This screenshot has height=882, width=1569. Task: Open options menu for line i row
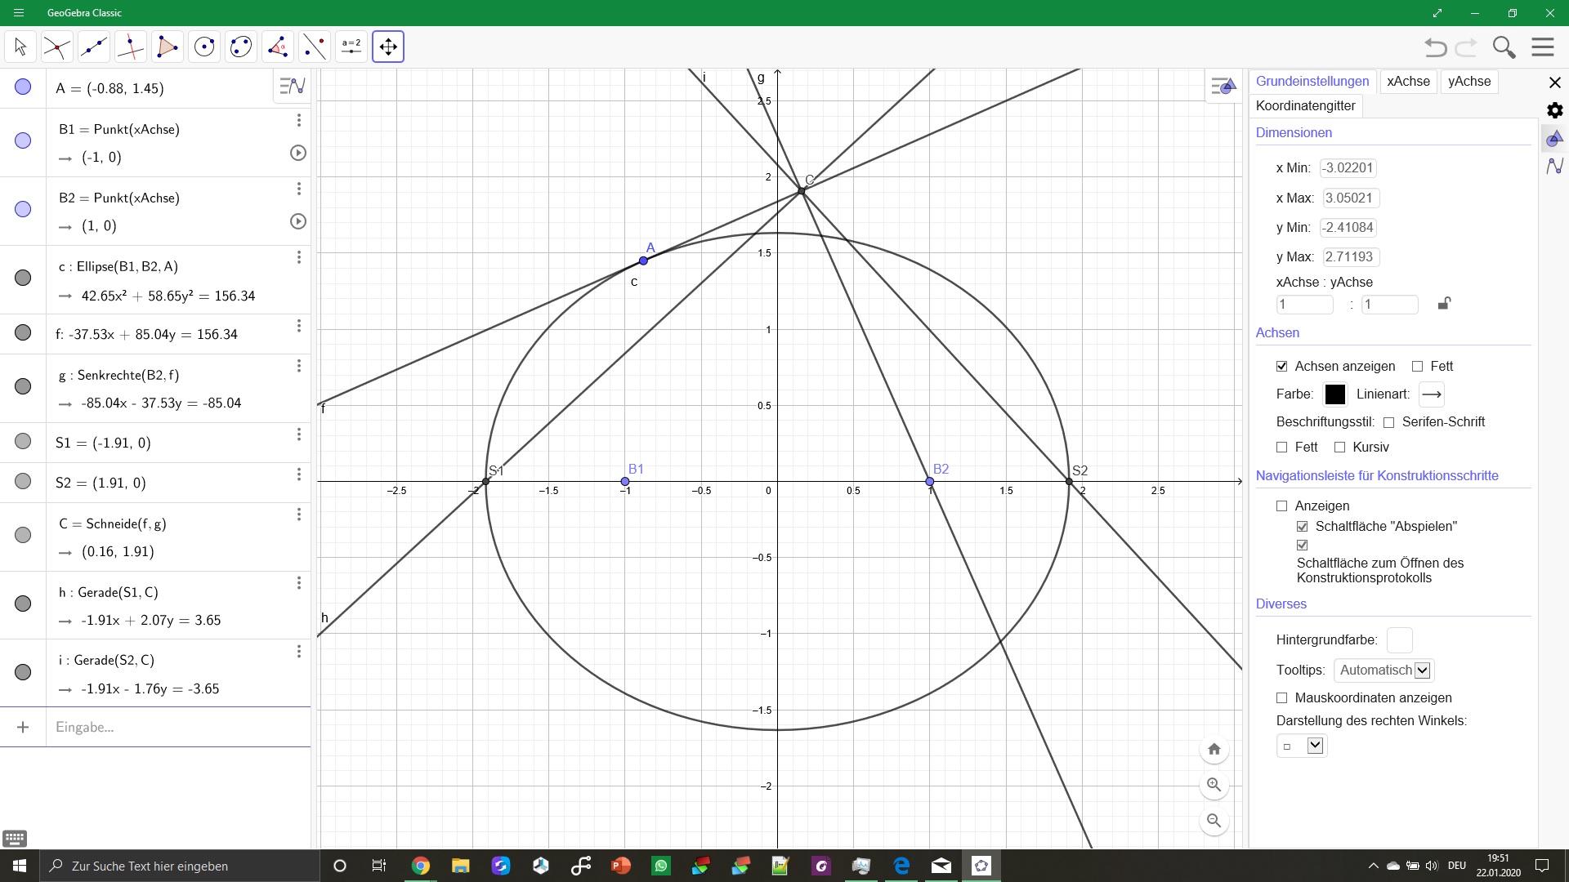pyautogui.click(x=299, y=652)
